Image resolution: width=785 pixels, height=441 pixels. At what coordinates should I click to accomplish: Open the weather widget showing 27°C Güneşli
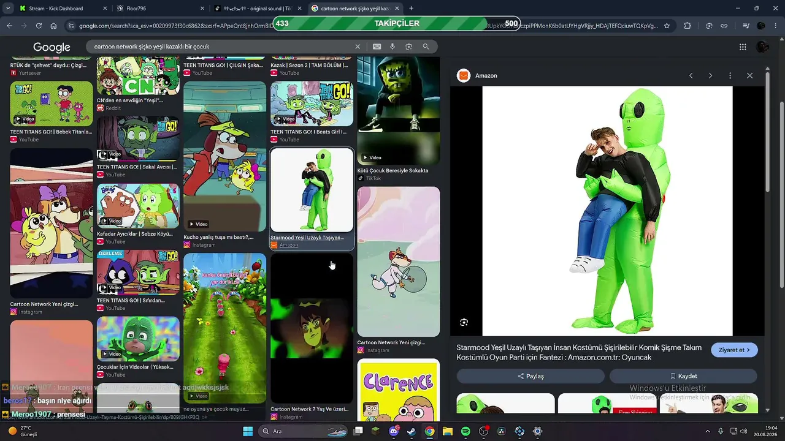tap(22, 431)
